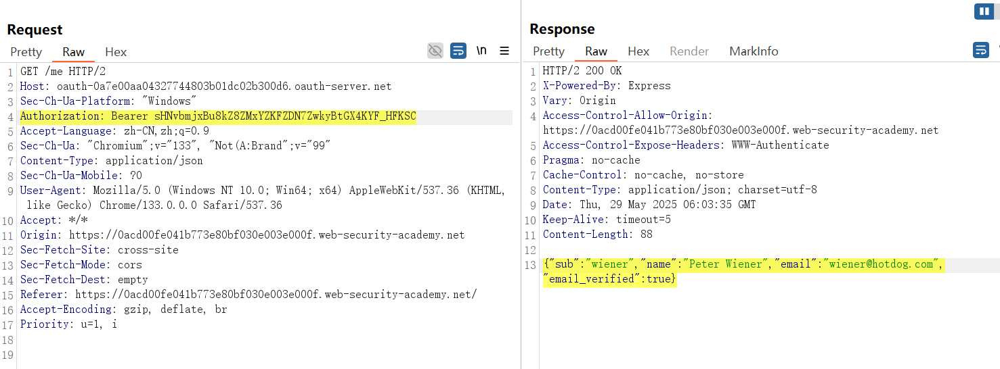Select the side-by-side layout icon
This screenshot has height=369, width=1000.
coord(983,11)
